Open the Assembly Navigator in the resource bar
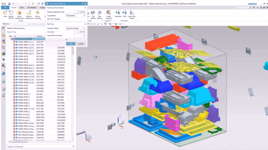The image size is (268, 150). tap(3, 35)
